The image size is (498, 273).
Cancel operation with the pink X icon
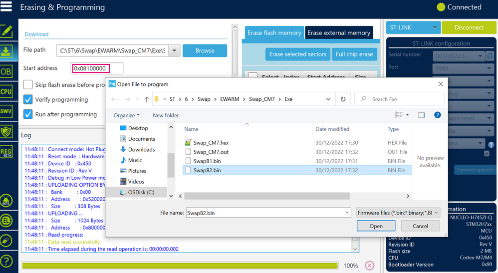point(369,266)
